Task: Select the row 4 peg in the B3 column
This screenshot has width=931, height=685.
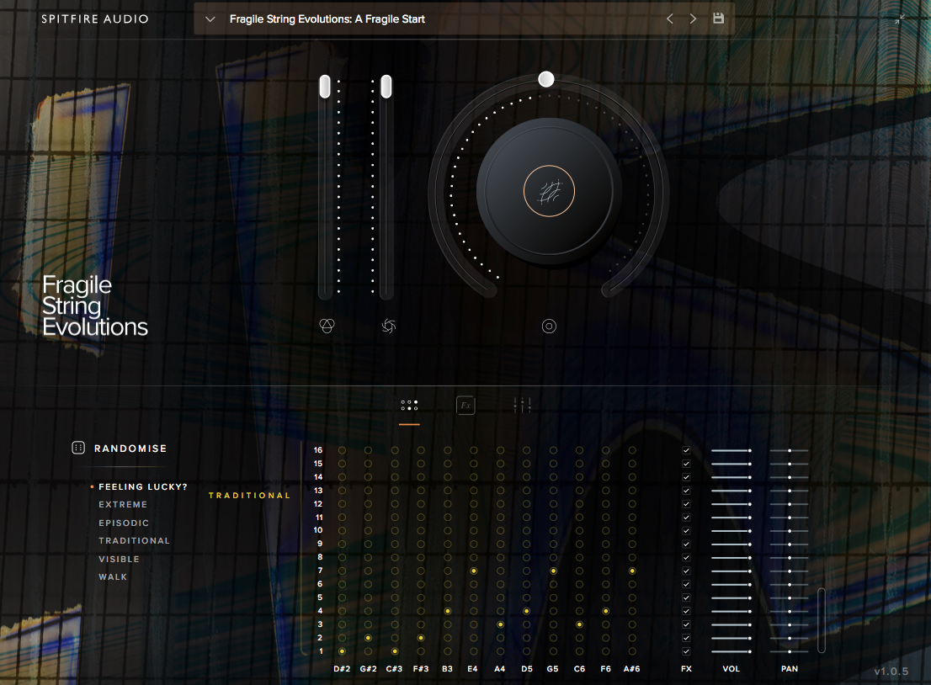Action: (448, 611)
